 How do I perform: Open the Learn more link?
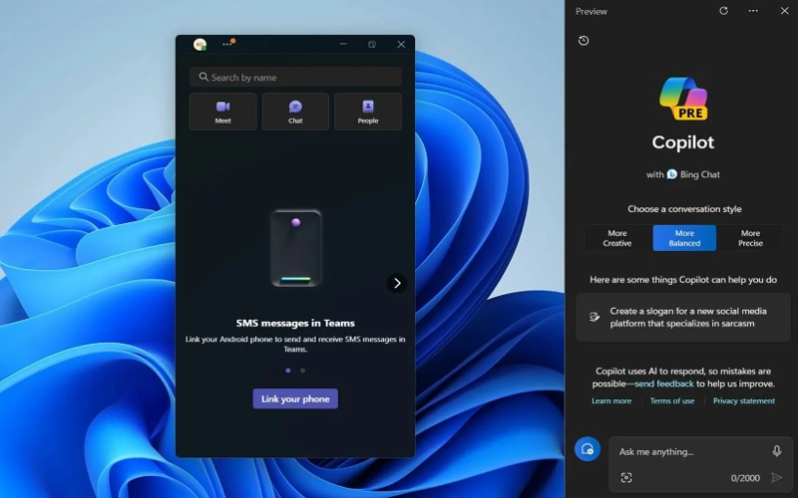[x=611, y=401]
